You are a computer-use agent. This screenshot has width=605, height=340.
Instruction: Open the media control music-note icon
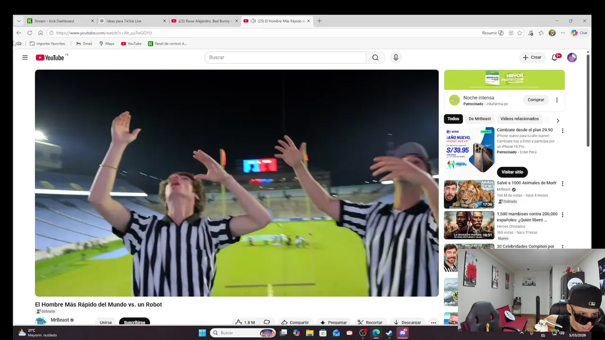531,33
